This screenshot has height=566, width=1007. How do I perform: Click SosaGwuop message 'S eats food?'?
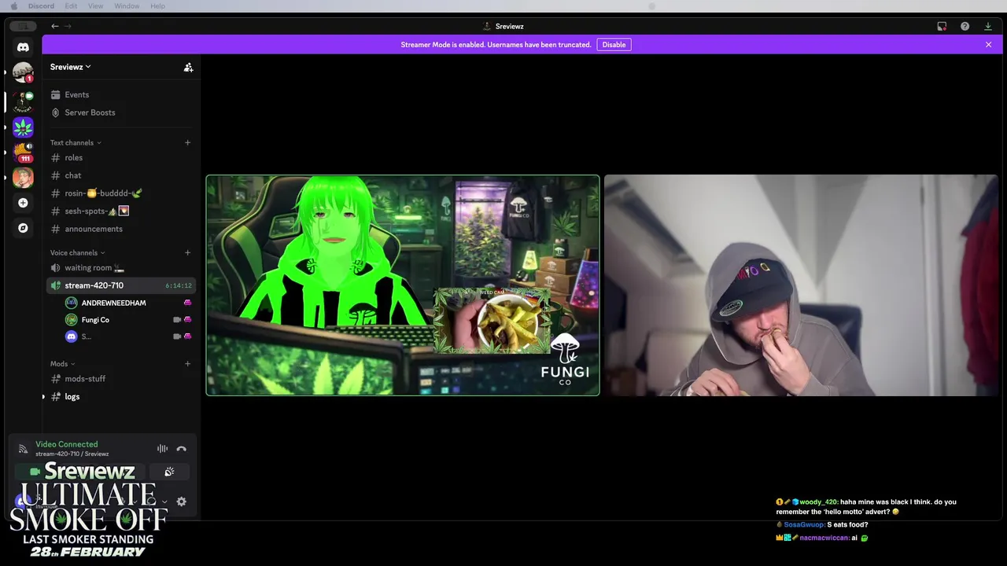(822, 524)
